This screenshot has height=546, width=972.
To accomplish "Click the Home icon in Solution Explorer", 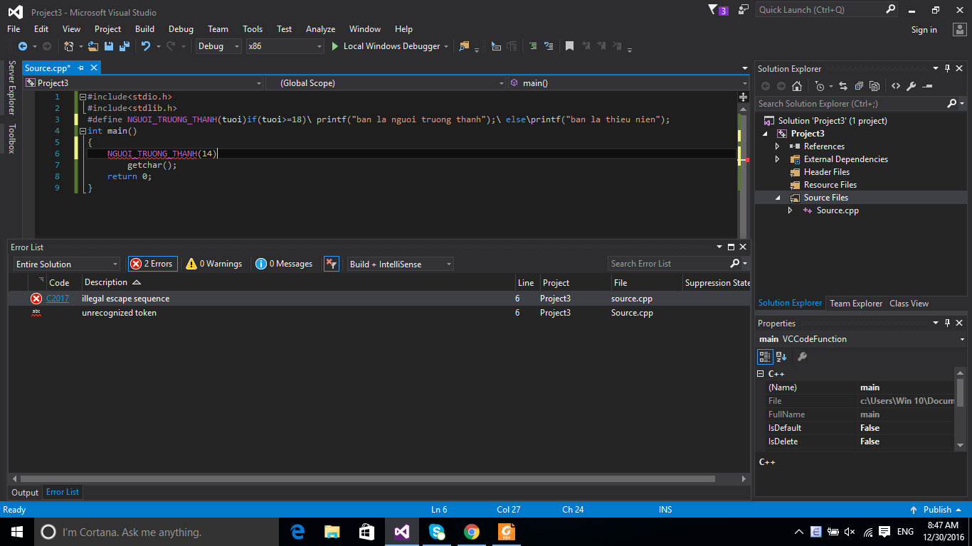I will pos(797,86).
